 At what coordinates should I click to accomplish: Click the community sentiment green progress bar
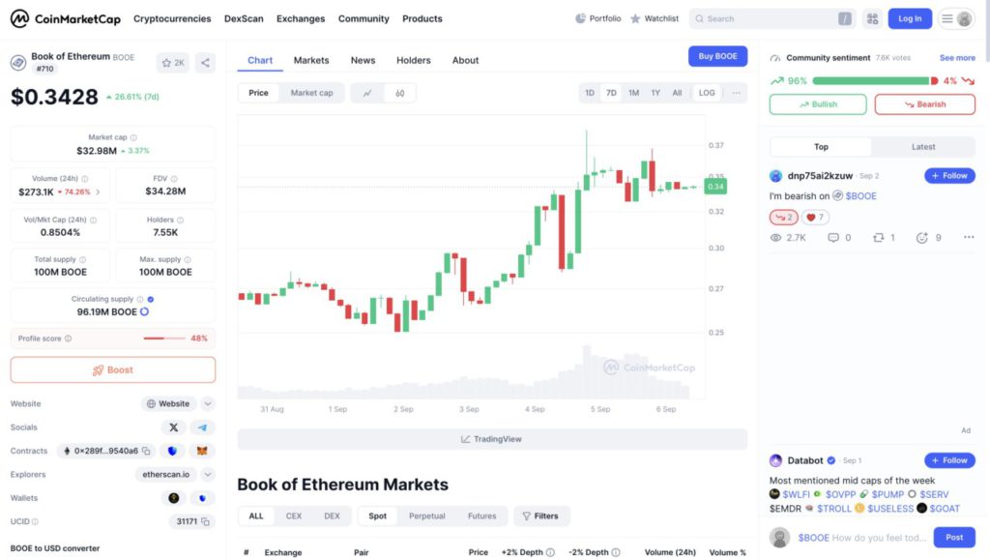[x=871, y=81]
